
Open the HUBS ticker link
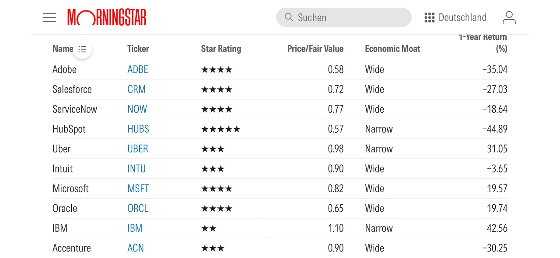click(138, 129)
